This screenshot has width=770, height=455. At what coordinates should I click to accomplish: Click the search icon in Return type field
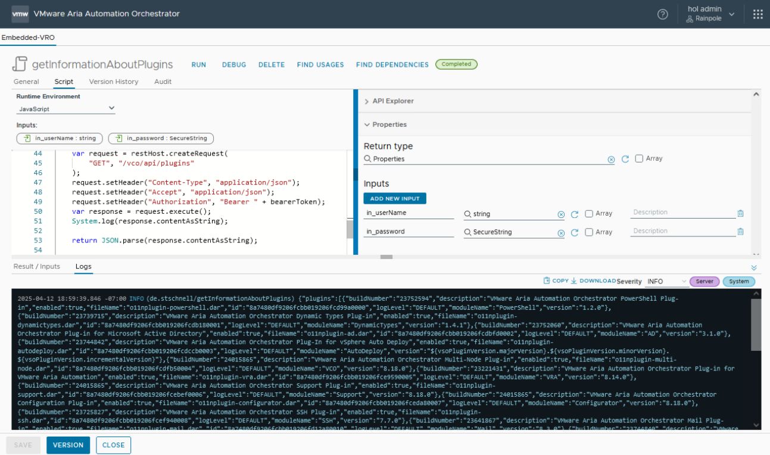(x=368, y=159)
